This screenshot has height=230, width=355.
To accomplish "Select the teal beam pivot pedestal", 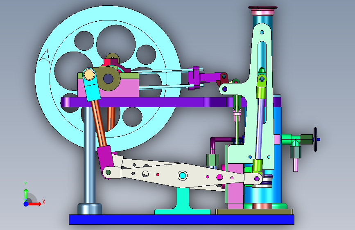I will click(183, 201).
